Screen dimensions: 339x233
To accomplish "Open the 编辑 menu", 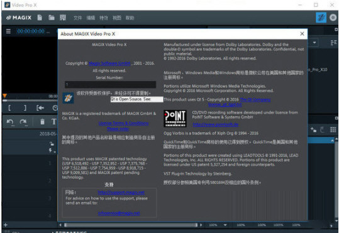I will tap(91, 18).
